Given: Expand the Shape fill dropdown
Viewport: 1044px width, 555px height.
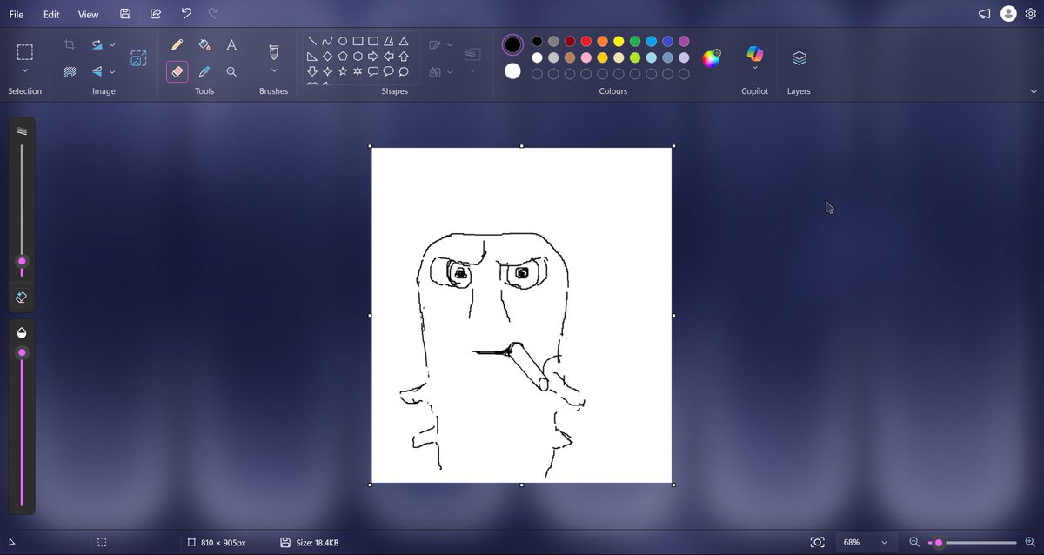Looking at the screenshot, I should (450, 71).
